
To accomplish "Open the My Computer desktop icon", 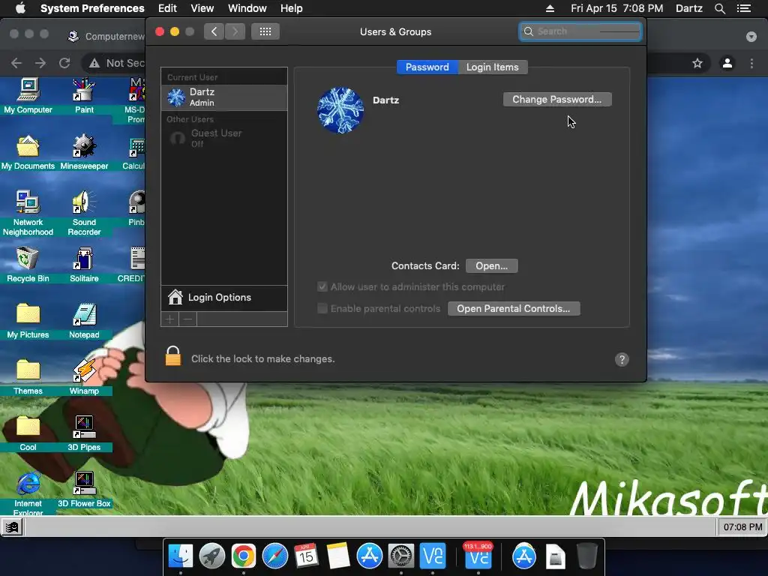I will coord(28,96).
